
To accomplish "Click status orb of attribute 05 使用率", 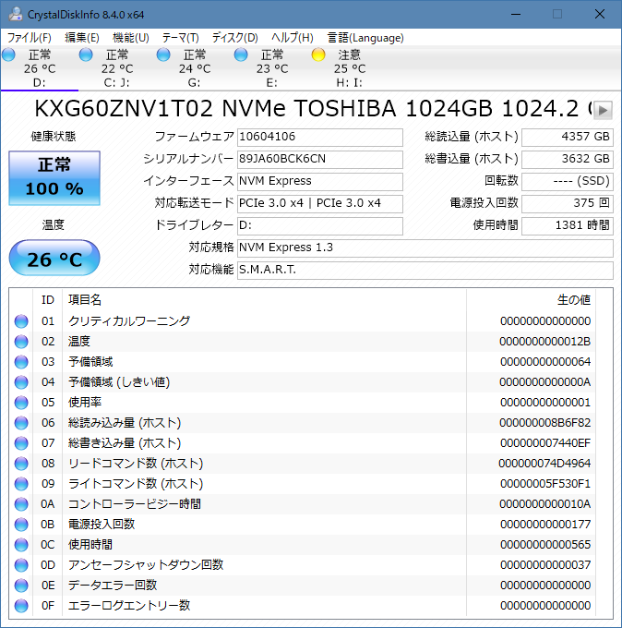I will click(x=21, y=403).
